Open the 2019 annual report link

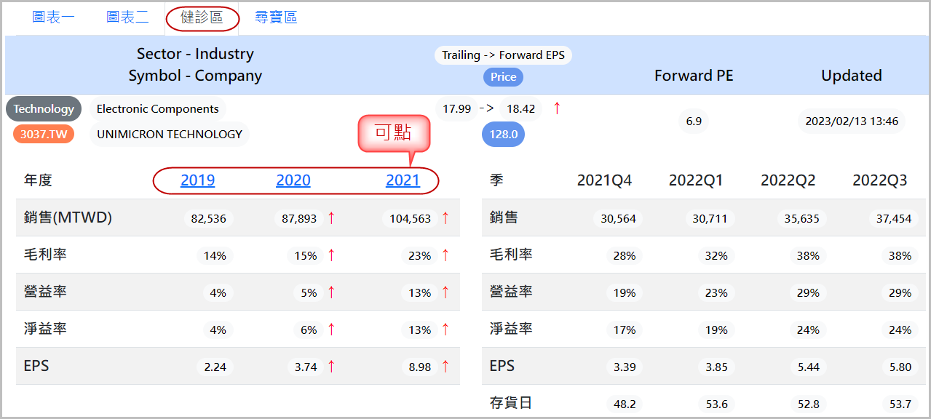(197, 180)
